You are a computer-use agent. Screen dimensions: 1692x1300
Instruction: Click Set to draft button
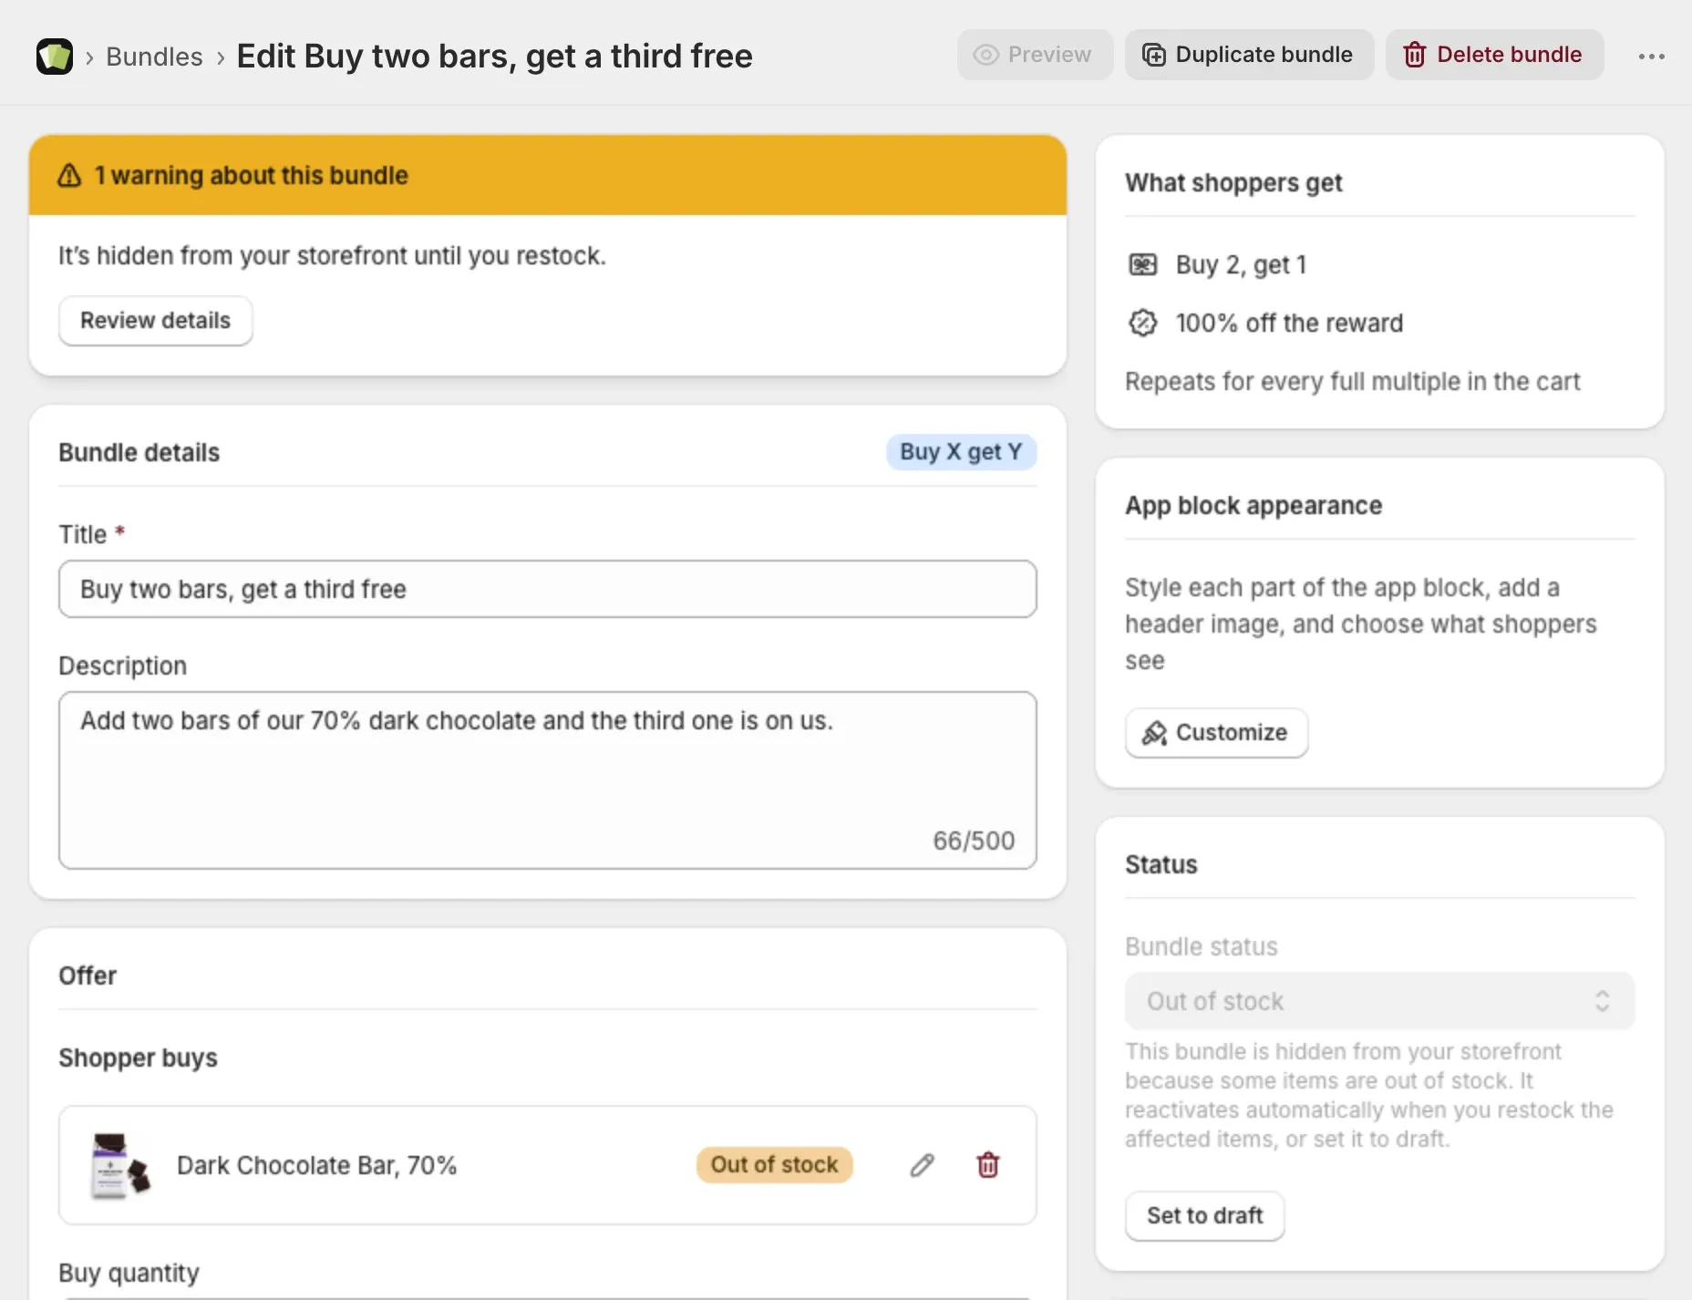[x=1204, y=1216]
